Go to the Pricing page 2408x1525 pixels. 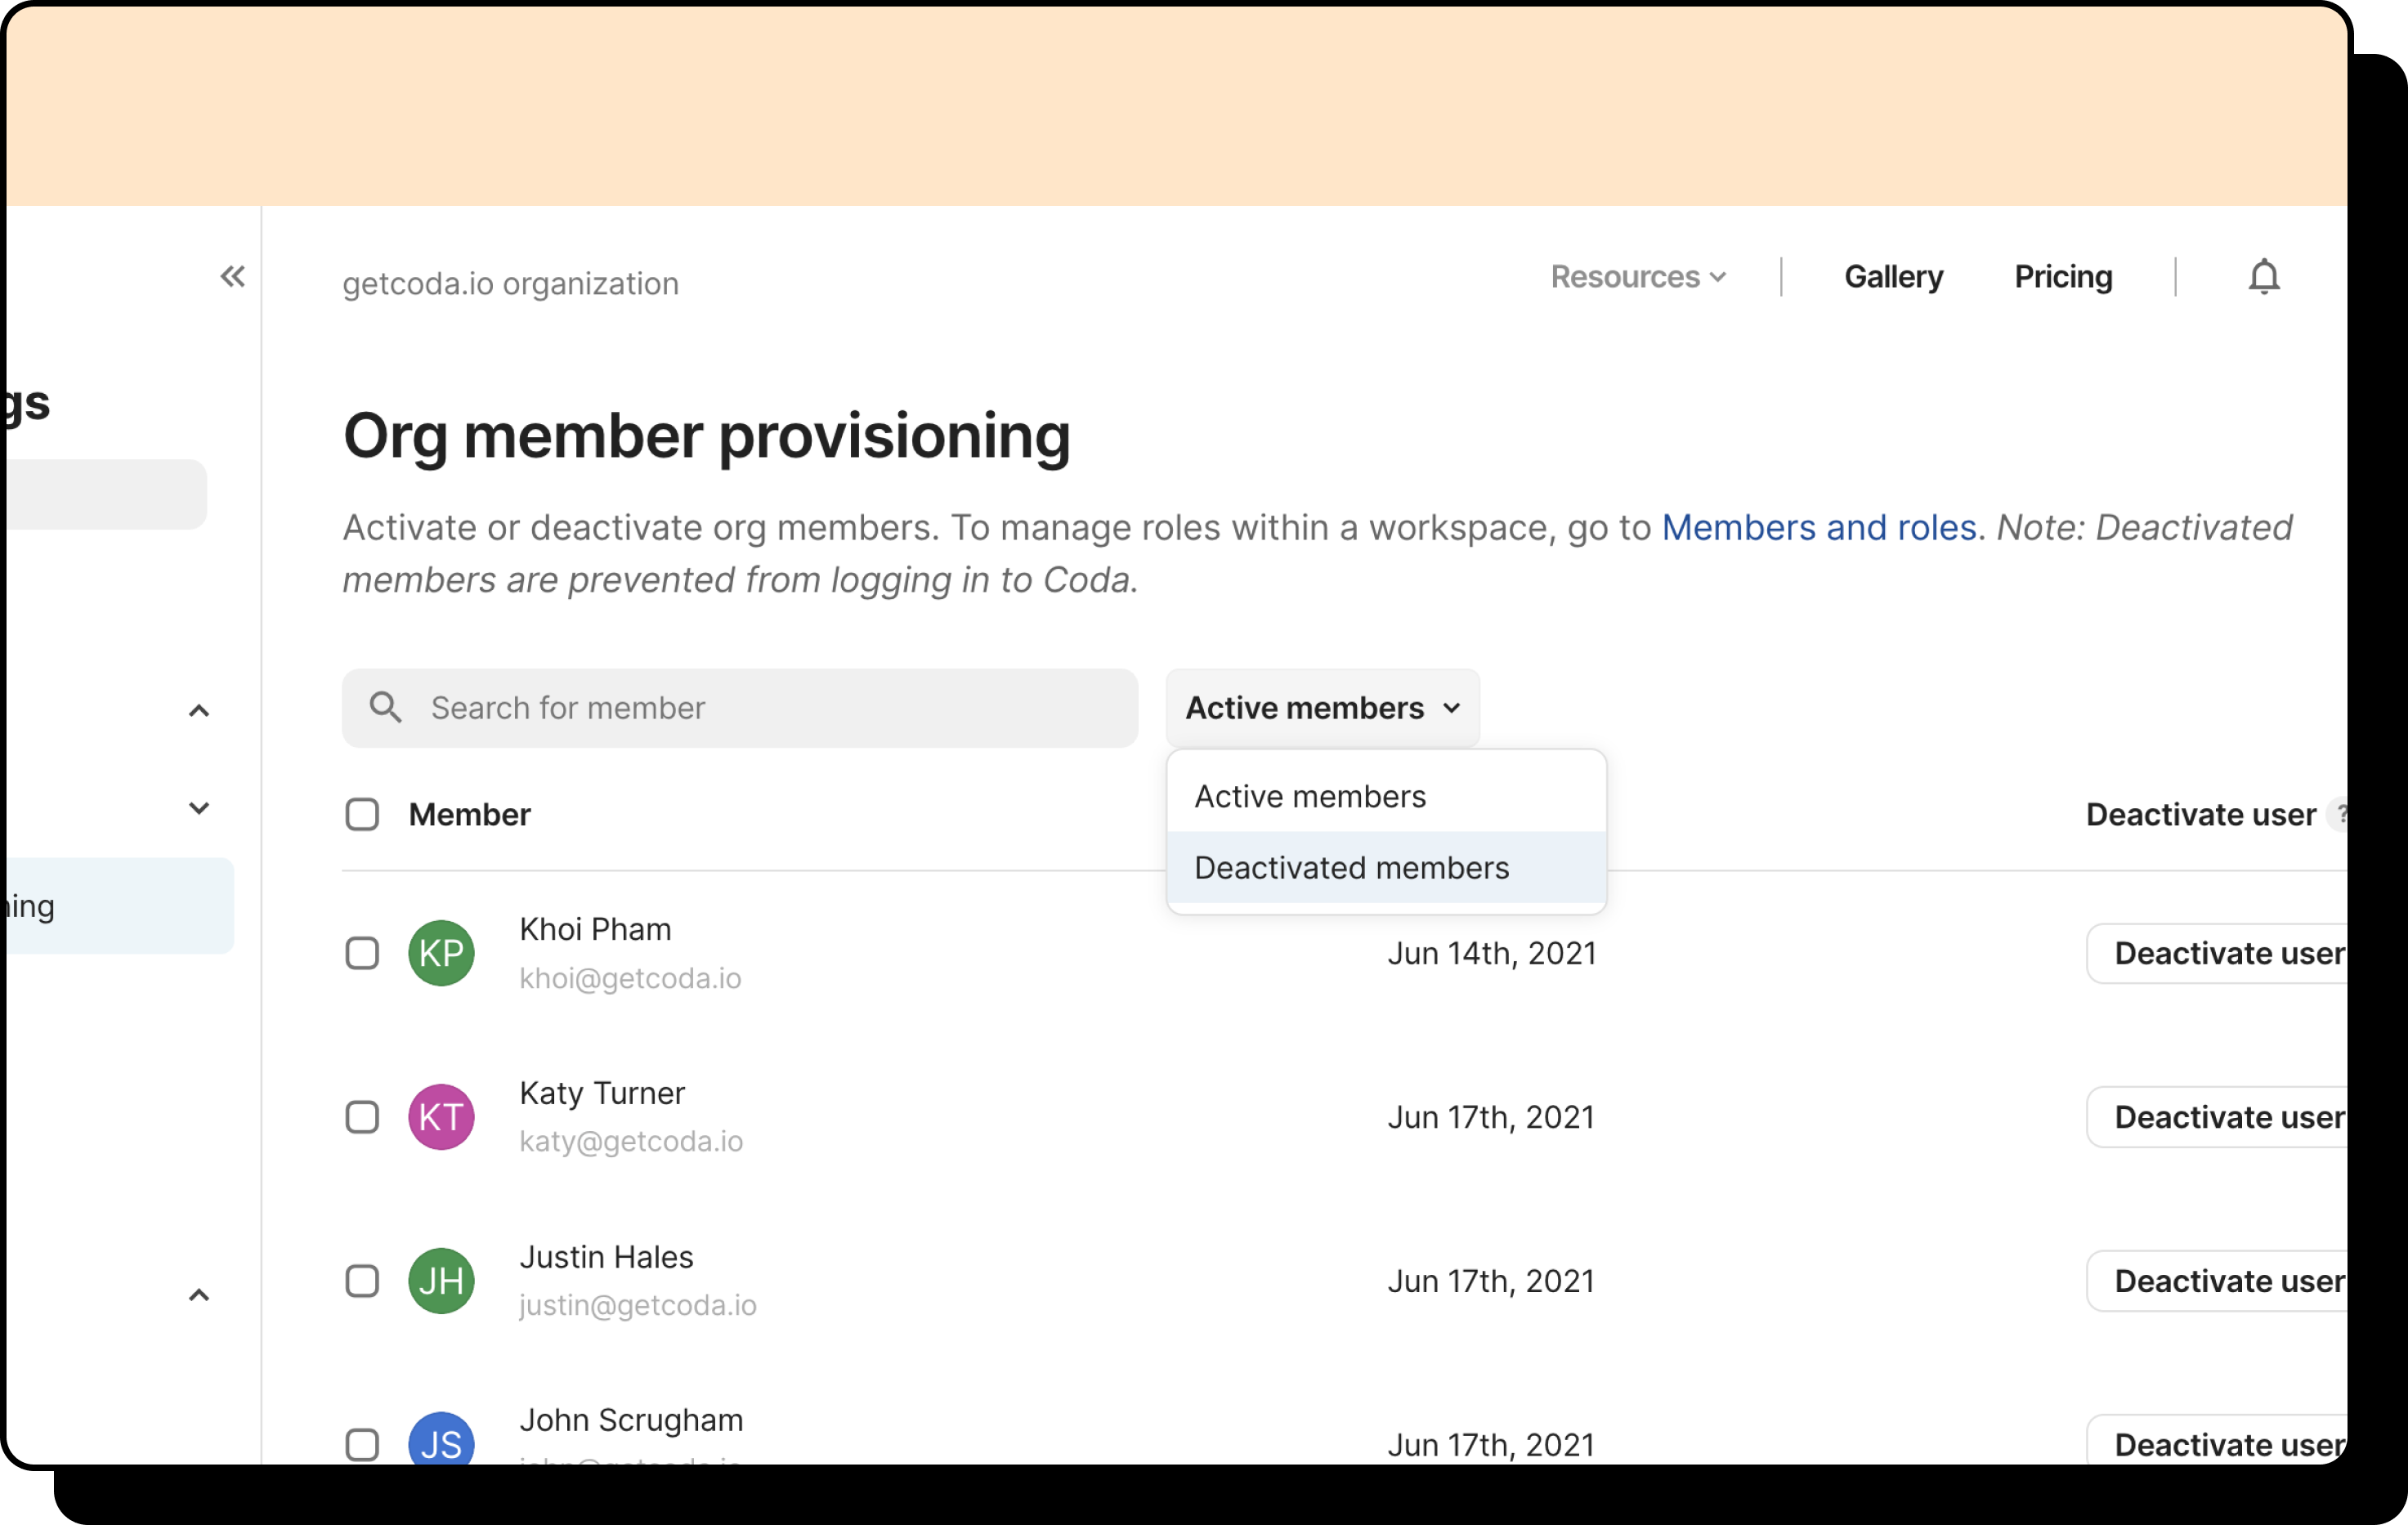point(2062,277)
